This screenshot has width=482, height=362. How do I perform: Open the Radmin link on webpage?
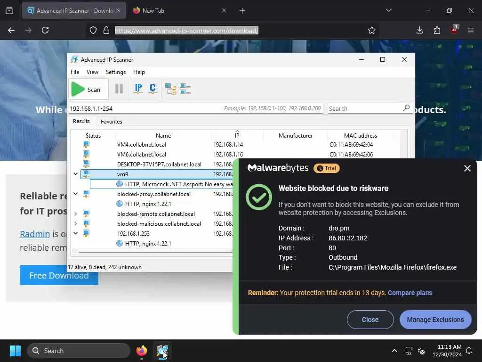click(35, 234)
